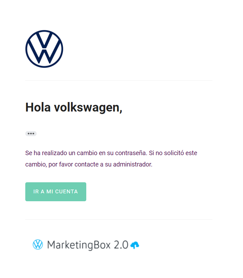Click the "Hola volkswagen," heading
The height and width of the screenshot is (278, 243).
74,107
